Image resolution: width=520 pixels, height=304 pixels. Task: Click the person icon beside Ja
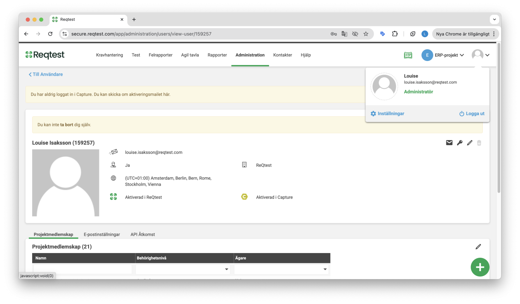coord(113,165)
